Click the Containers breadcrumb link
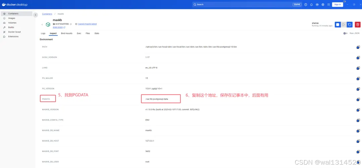Image resolution: width=362 pixels, height=168 pixels. coord(47,14)
